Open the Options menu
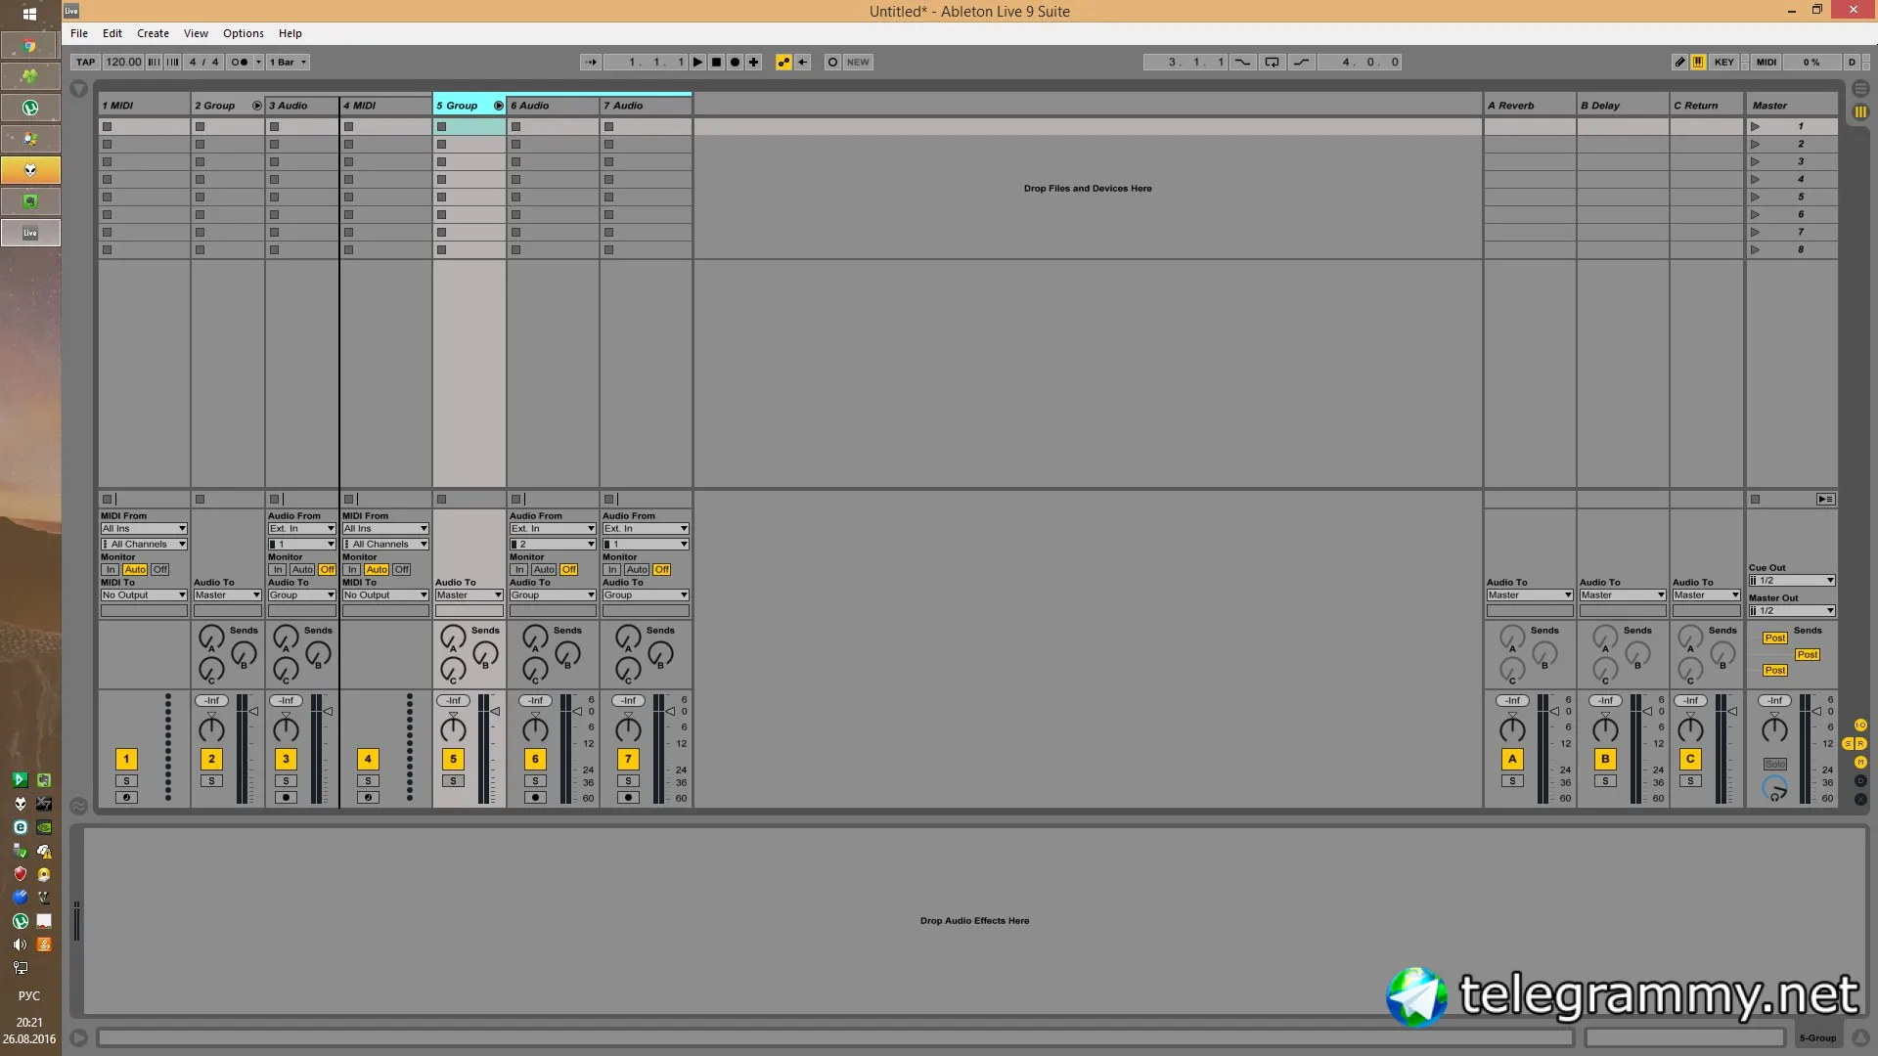 click(x=243, y=33)
